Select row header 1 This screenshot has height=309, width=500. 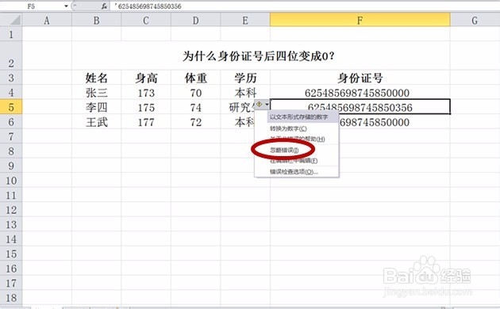point(11,34)
